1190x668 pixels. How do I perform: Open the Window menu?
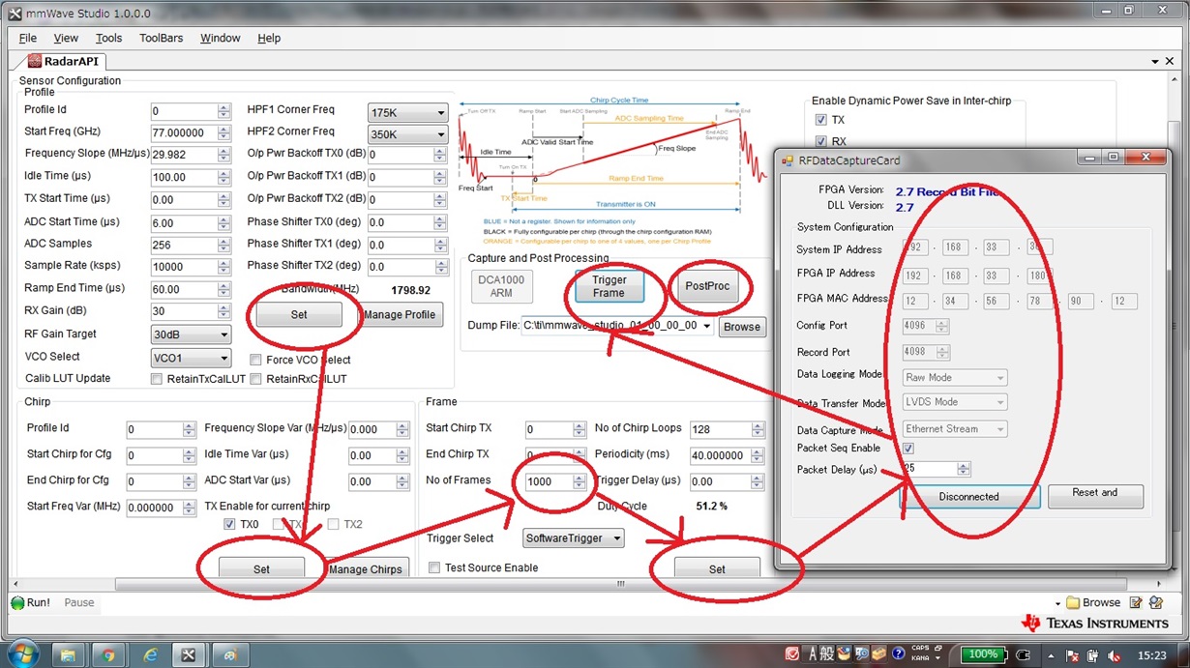coord(220,38)
